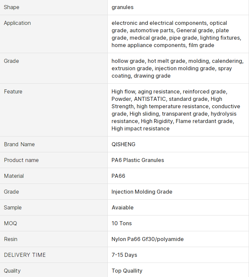Image resolution: width=249 pixels, height=277 pixels.
Task: Click the '10 Tons' MOQ value
Action: click(x=121, y=223)
